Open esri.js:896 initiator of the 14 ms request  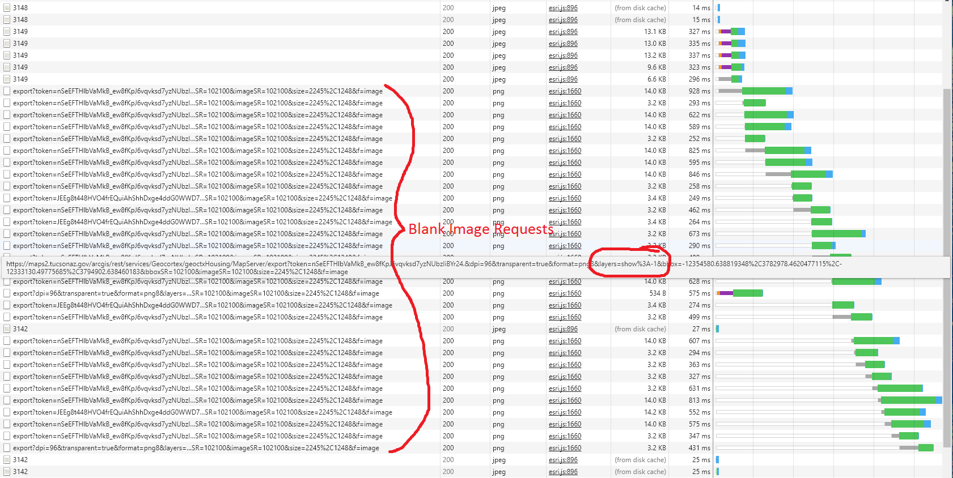click(x=563, y=8)
